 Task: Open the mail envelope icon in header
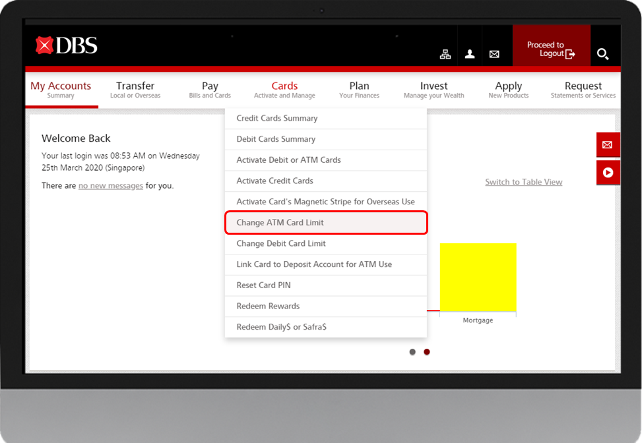point(494,54)
